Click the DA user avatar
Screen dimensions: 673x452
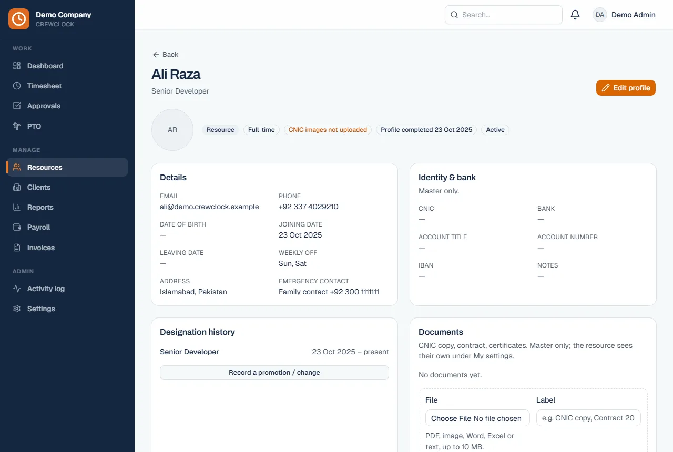click(x=600, y=15)
